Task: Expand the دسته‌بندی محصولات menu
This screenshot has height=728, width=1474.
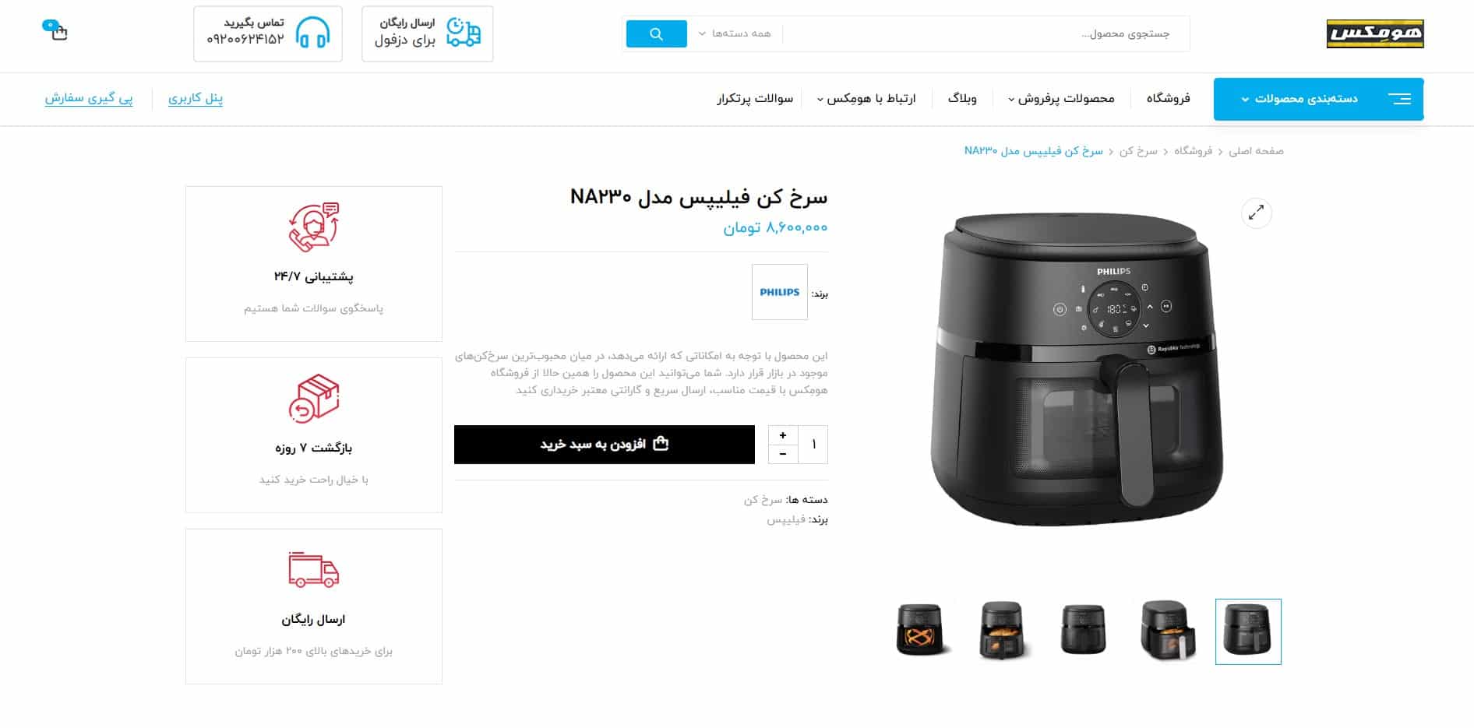Action: (x=1318, y=99)
